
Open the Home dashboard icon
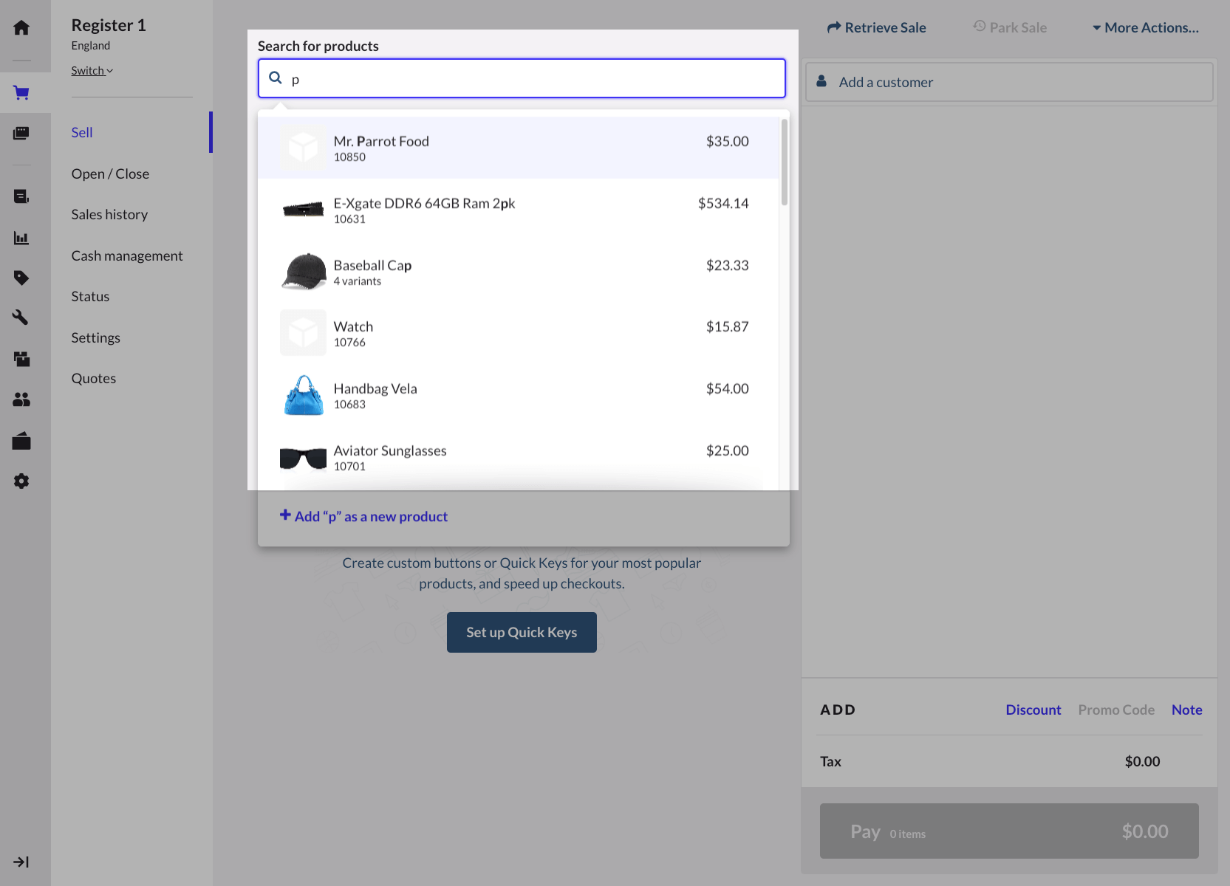pos(21,27)
